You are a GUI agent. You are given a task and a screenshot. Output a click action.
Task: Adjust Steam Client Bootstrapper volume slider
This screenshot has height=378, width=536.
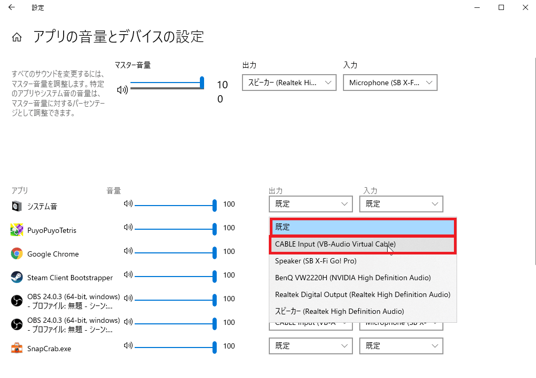coord(176,276)
